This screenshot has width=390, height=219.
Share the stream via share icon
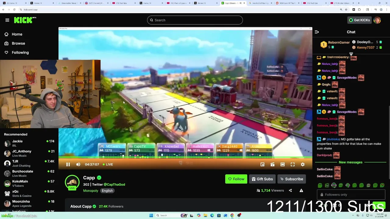290,191
